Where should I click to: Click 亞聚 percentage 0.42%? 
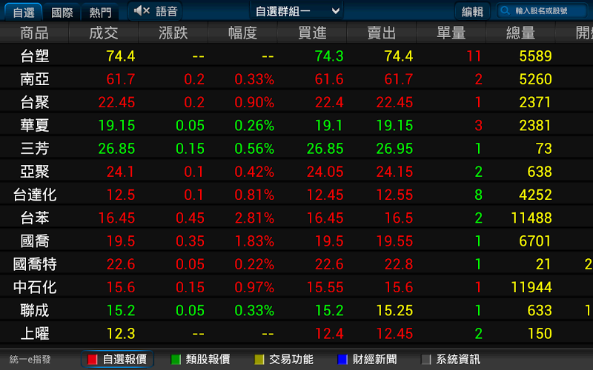pyautogui.click(x=254, y=172)
